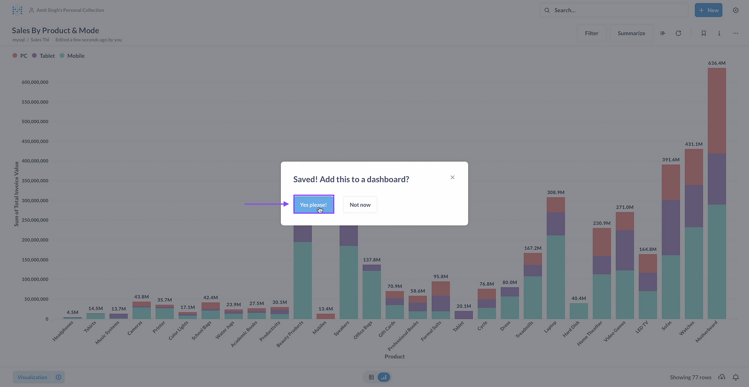
Task: Click the download results icon
Action: click(x=722, y=377)
